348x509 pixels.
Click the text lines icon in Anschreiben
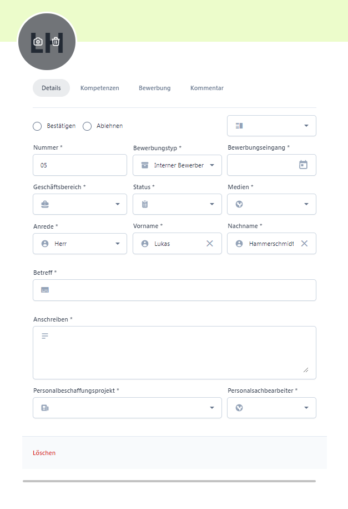pos(45,336)
